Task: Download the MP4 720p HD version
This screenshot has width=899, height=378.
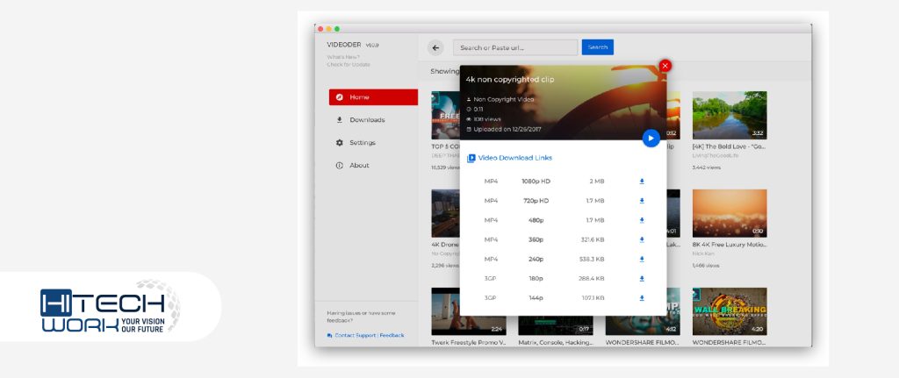Action: 642,201
